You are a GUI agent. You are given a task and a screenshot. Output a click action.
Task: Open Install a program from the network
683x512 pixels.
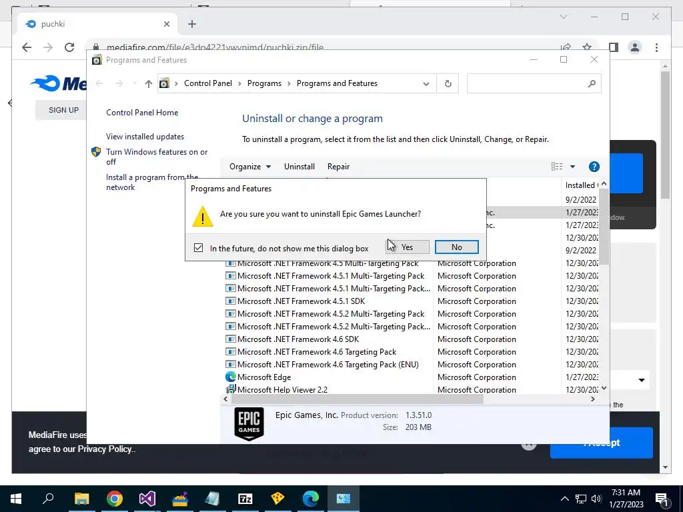click(152, 182)
